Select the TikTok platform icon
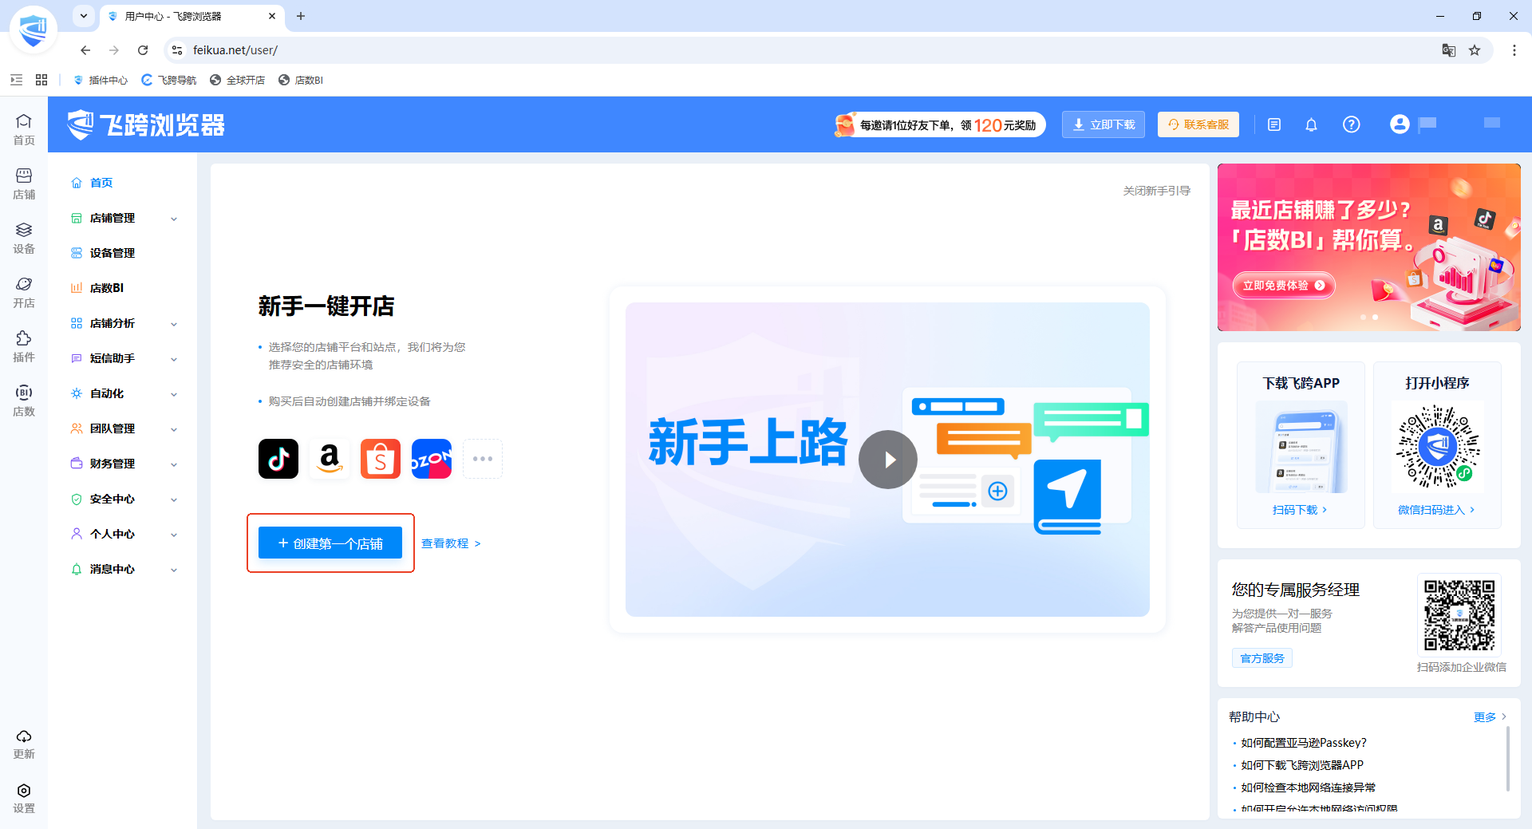Image resolution: width=1532 pixels, height=829 pixels. coord(278,459)
